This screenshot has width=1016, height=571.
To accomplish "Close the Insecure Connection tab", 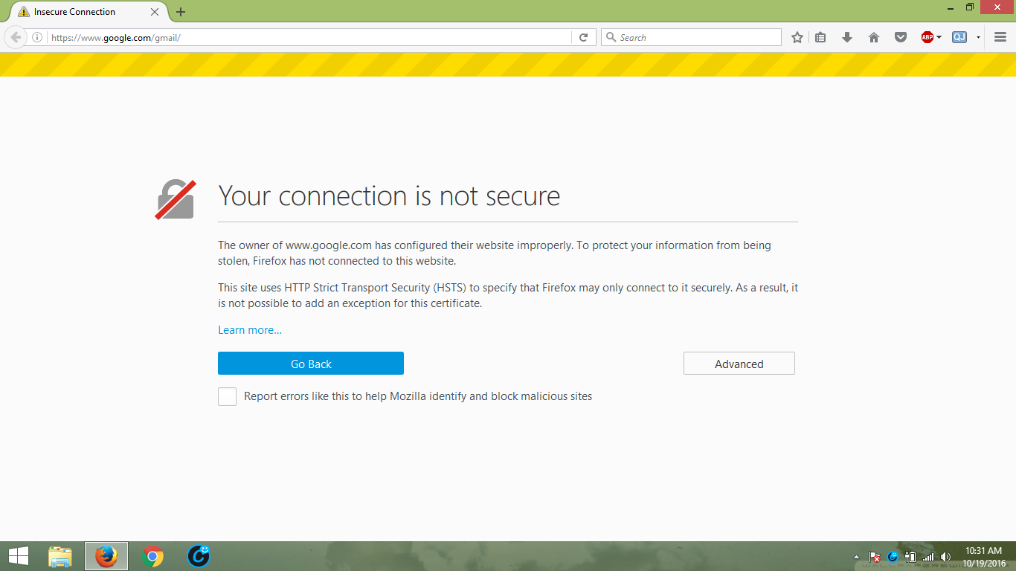I will pyautogui.click(x=155, y=12).
